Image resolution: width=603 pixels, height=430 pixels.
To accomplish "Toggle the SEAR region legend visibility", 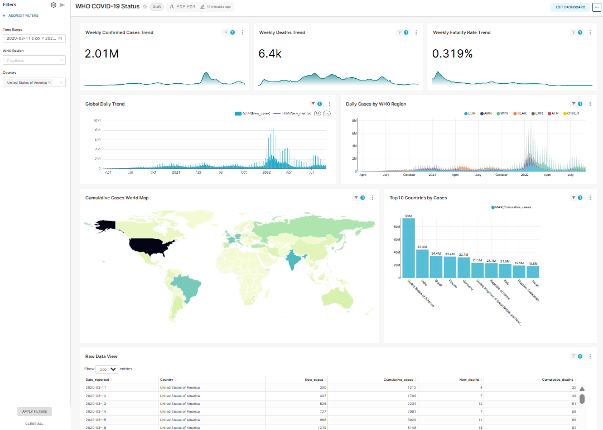I will pyautogui.click(x=520, y=113).
